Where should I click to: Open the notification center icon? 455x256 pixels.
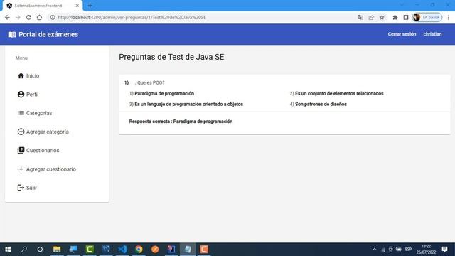(x=444, y=250)
